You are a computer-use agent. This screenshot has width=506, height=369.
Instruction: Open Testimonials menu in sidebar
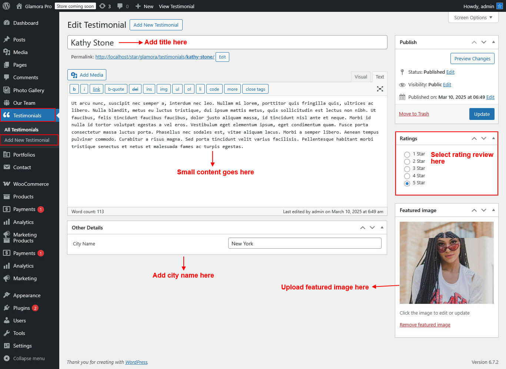(27, 115)
